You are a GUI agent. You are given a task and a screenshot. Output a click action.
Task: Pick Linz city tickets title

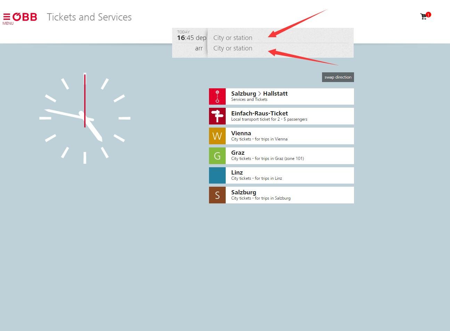pyautogui.click(x=237, y=172)
